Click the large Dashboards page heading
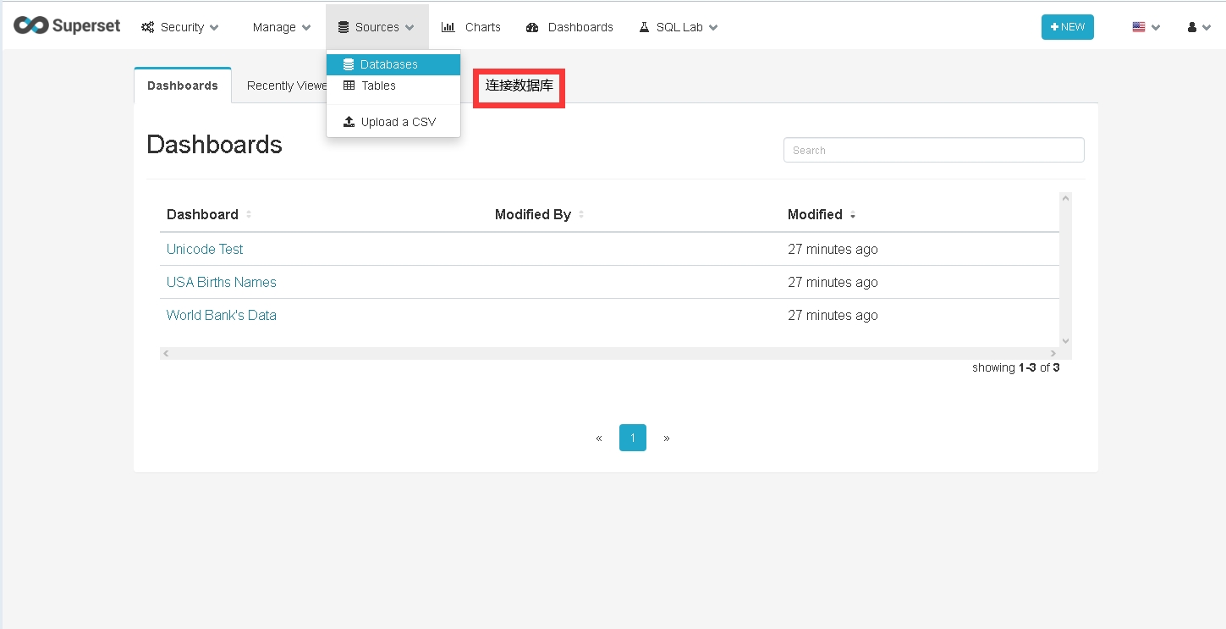The image size is (1226, 629). pyautogui.click(x=214, y=145)
